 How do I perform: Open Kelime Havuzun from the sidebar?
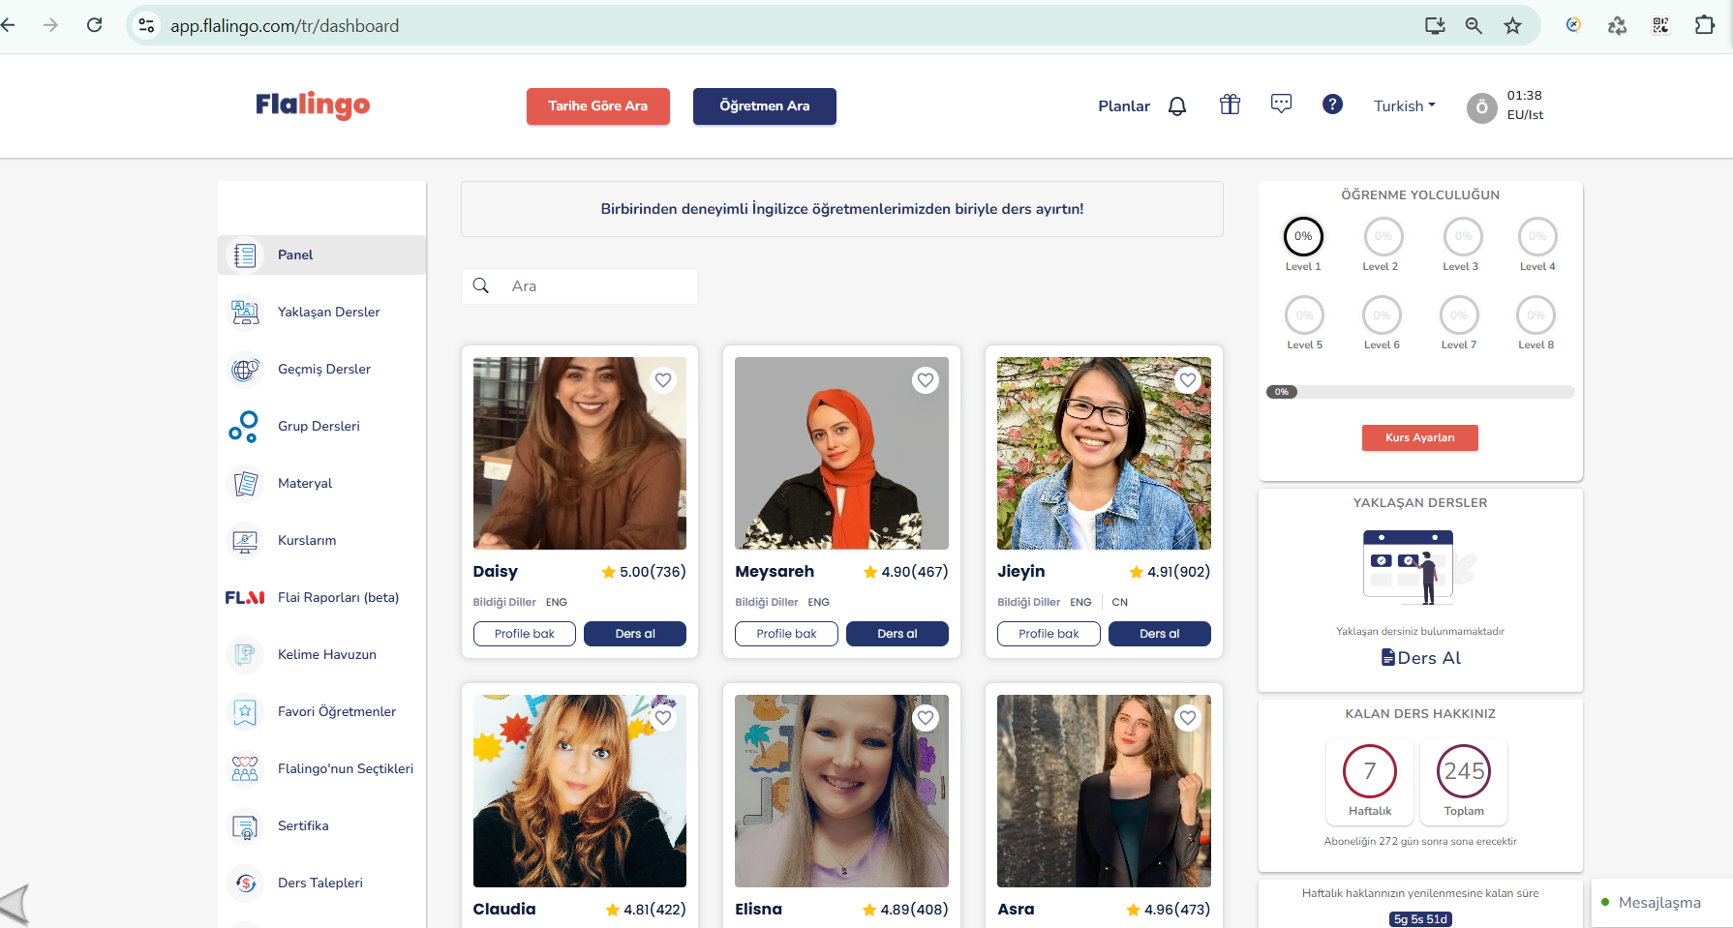(x=322, y=654)
